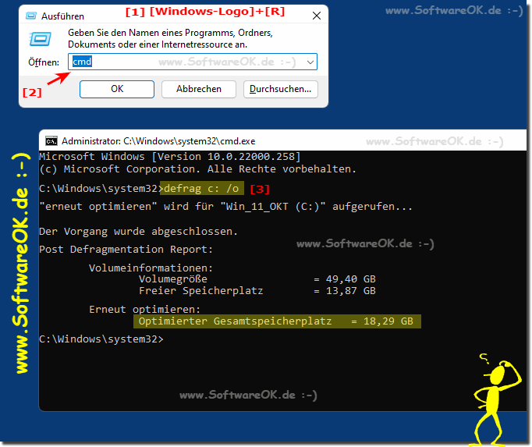Click the 'defrag c: /o' command text

point(201,188)
